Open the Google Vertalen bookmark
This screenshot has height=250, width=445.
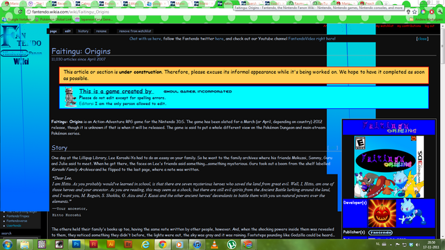click(x=17, y=19)
